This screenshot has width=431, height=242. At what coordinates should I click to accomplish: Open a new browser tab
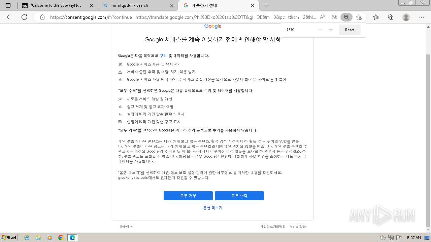(266, 5)
